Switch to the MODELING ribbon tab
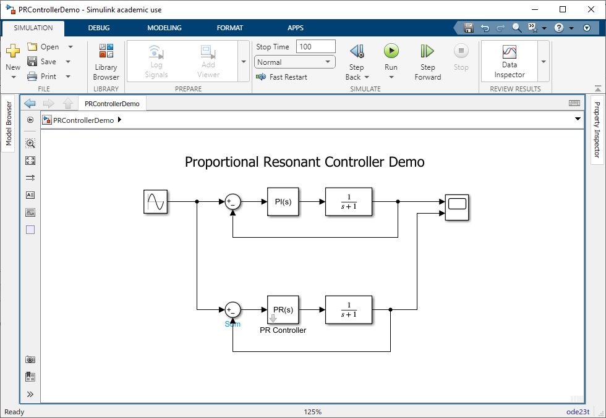 pos(164,28)
